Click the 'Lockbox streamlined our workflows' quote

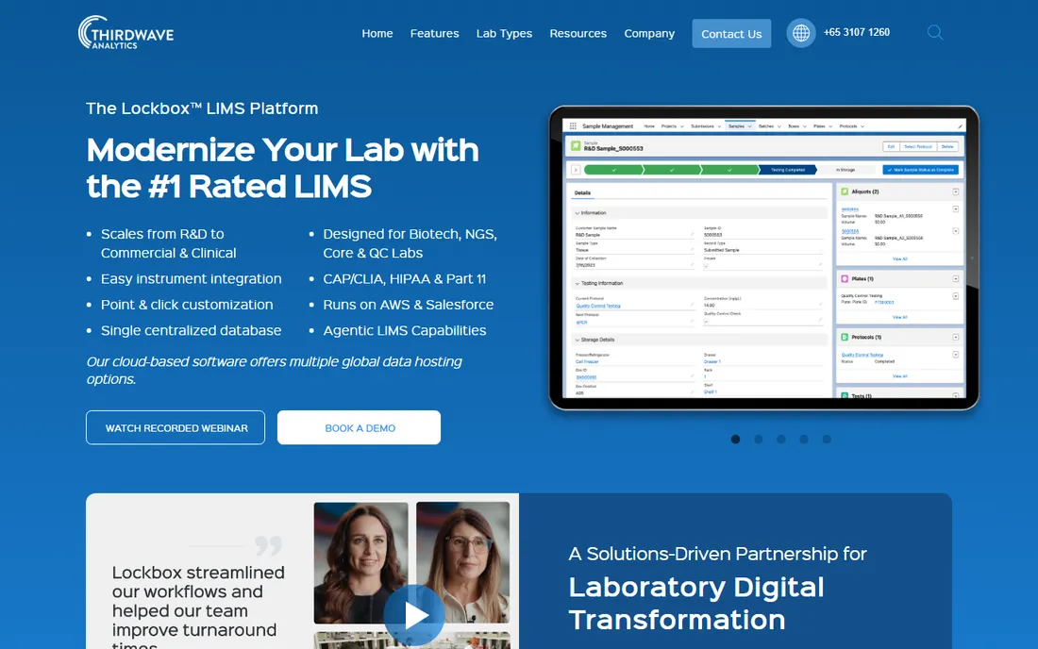[x=198, y=607]
